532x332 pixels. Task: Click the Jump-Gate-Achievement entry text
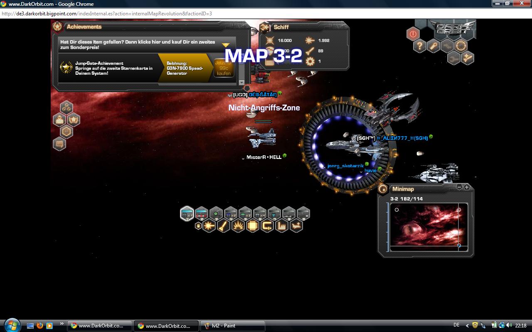point(114,68)
